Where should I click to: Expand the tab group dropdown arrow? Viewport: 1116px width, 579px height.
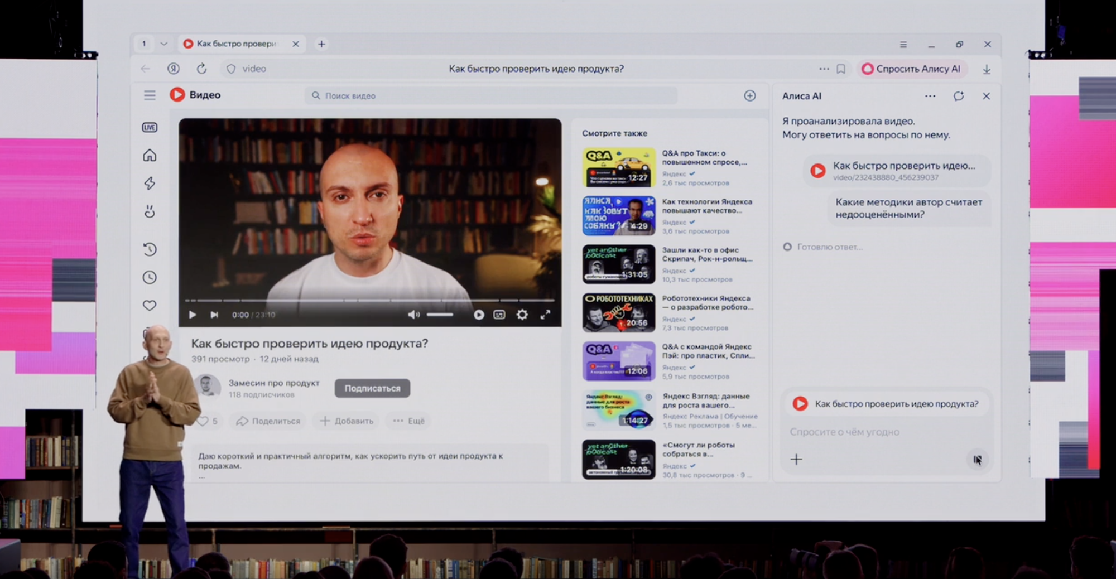click(x=163, y=44)
